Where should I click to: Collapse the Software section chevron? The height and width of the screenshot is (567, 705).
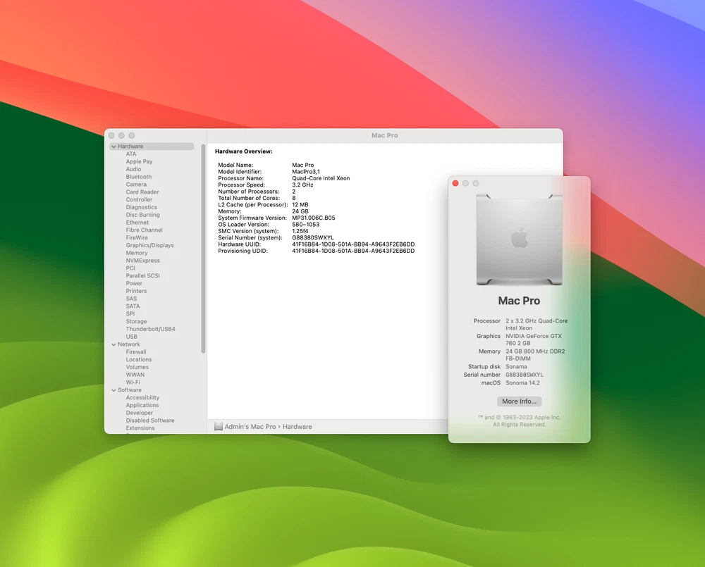114,390
